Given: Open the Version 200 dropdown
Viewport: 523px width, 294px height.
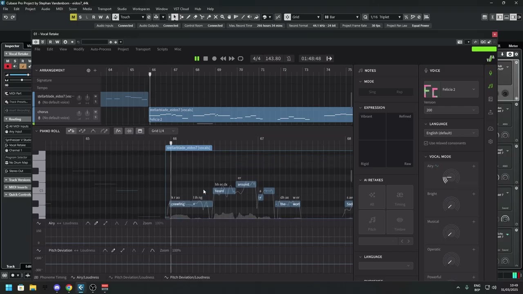Looking at the screenshot, I should (451, 110).
